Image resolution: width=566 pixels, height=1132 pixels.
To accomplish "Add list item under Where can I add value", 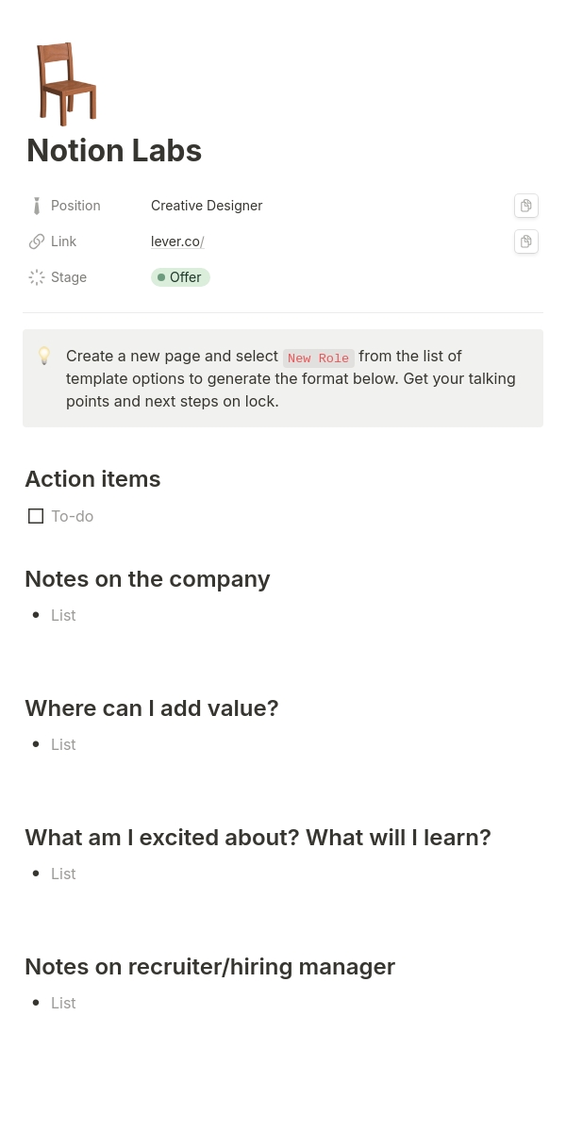I will 63,744.
